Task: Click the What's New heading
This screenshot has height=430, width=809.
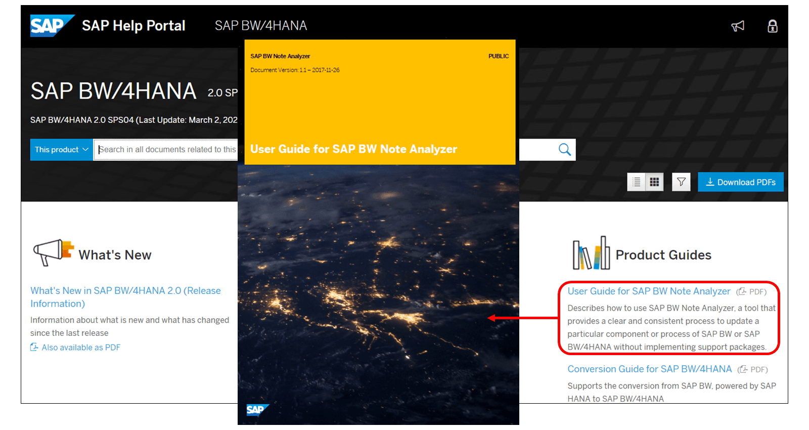Action: click(x=115, y=255)
